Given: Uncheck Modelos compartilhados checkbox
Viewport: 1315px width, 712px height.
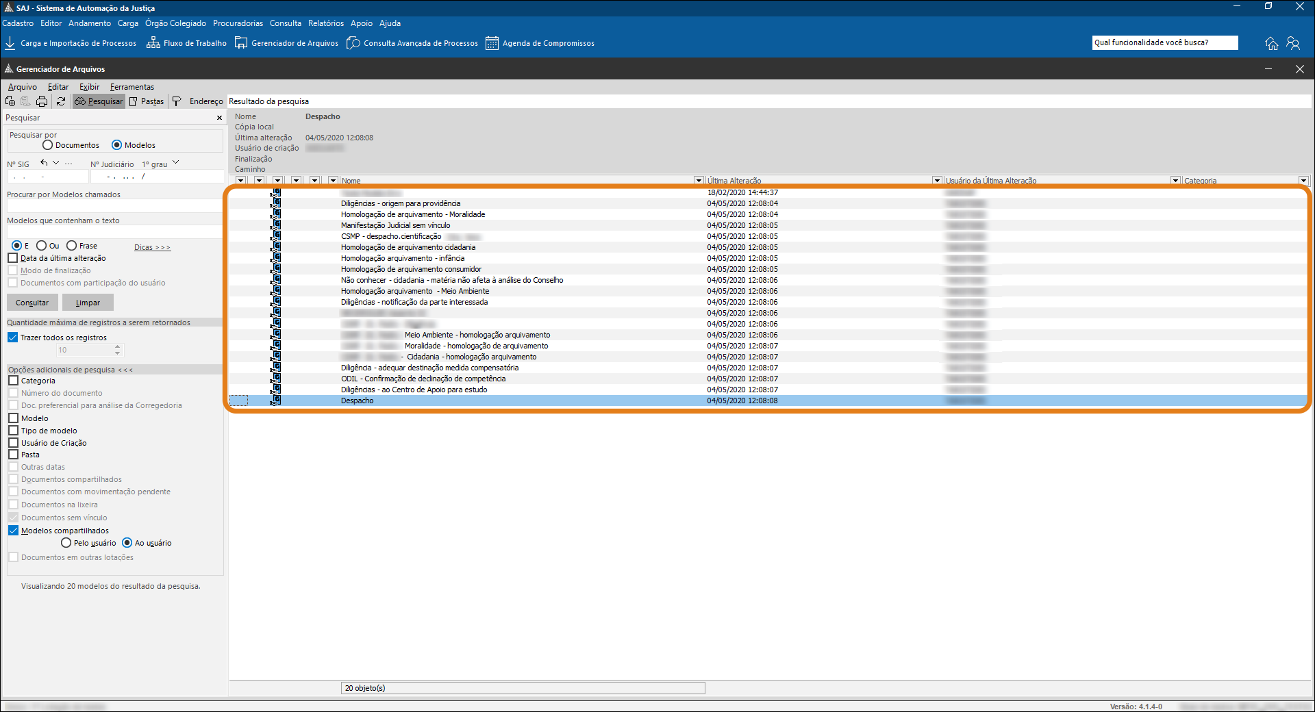Looking at the screenshot, I should pyautogui.click(x=13, y=531).
